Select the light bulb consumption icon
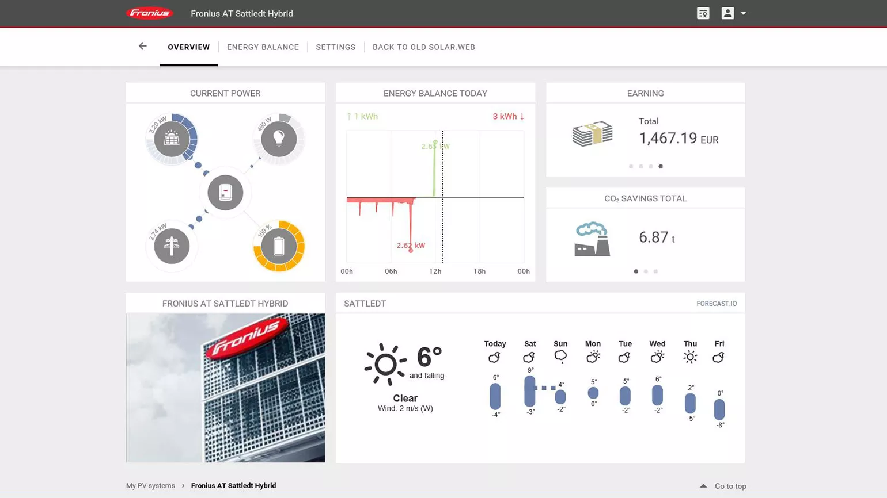The width and height of the screenshot is (887, 498). [x=279, y=139]
